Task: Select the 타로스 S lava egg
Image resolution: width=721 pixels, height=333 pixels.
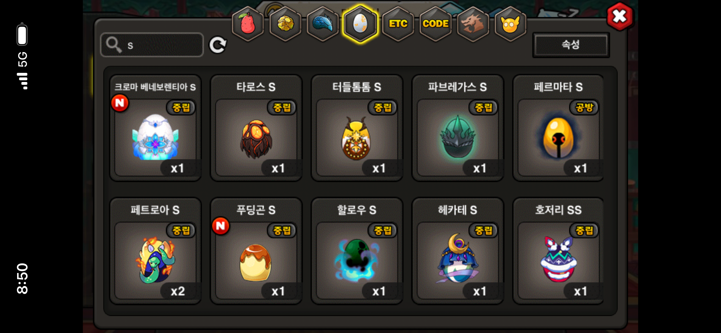Action: 256,128
